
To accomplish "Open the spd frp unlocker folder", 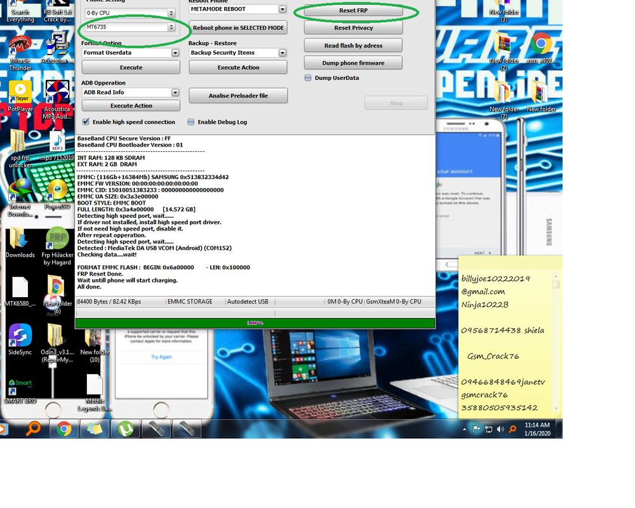I will (x=20, y=148).
